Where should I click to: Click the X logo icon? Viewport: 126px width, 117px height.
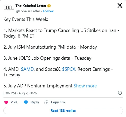point(120,5)
